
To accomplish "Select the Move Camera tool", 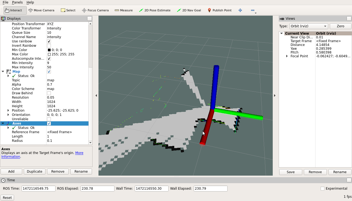I will click(x=41, y=10).
